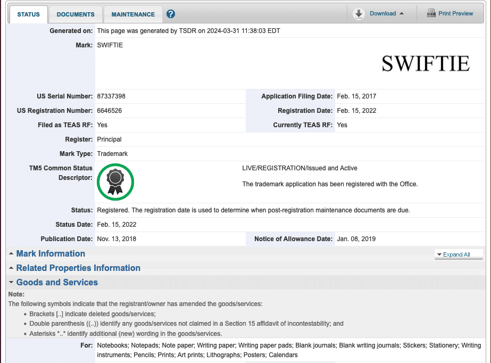Click the Registration Date value Feb. 15, 2022
The image size is (491, 363).
[x=356, y=111]
